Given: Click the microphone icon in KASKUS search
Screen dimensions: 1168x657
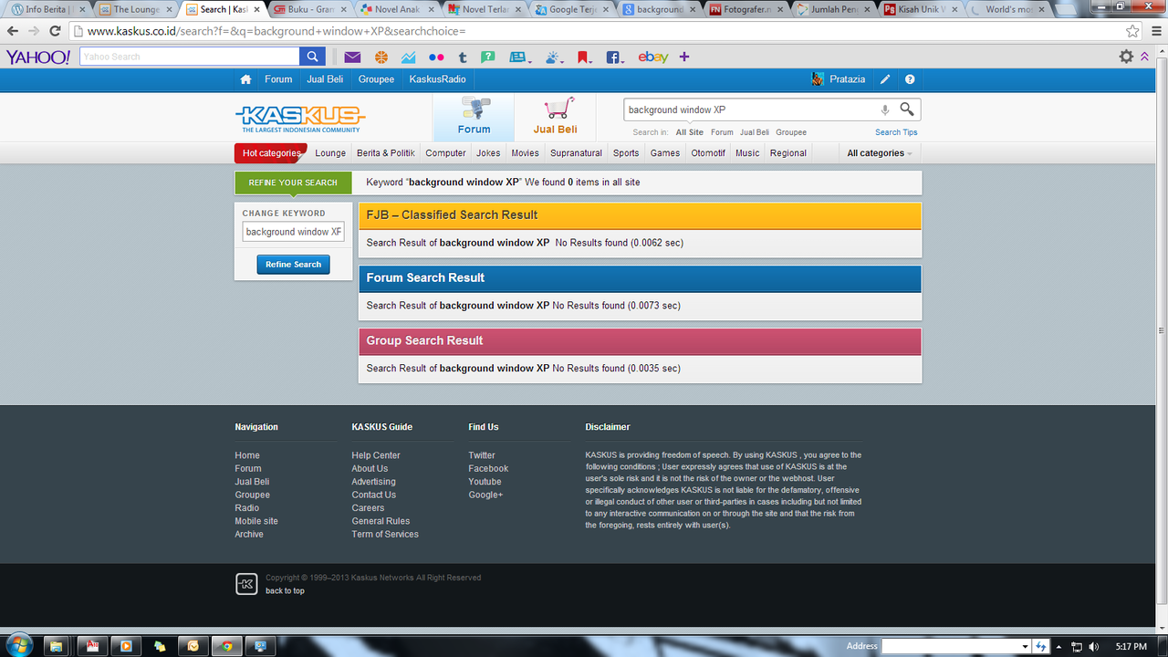Looking at the screenshot, I should (x=884, y=109).
